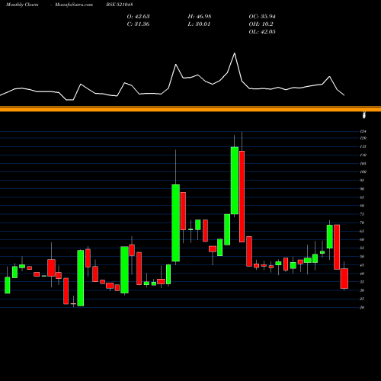This screenshot has height=381, width=381.
Task: Select the 'OH: 10.2' reading
Action: [261, 24]
